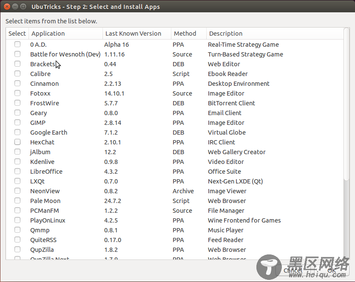Check the Pale Moon checkbox
The height and width of the screenshot is (282, 355).
17,200
